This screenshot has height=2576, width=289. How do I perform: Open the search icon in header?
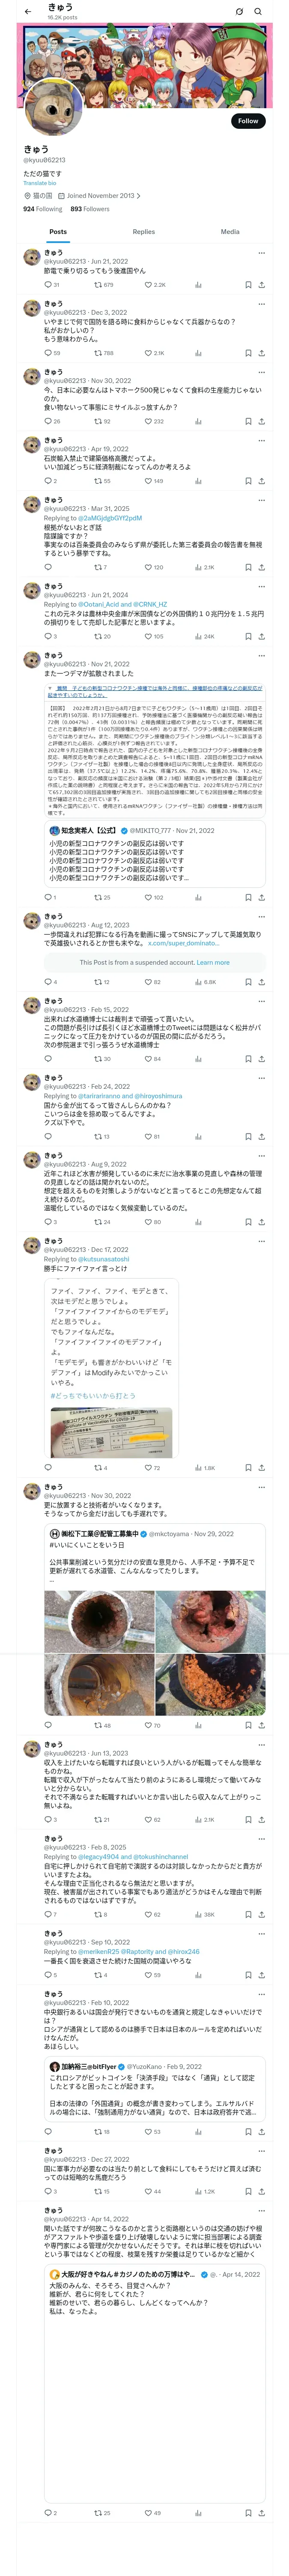[x=258, y=11]
